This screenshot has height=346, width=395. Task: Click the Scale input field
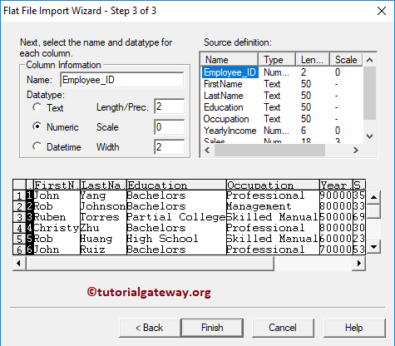(169, 127)
